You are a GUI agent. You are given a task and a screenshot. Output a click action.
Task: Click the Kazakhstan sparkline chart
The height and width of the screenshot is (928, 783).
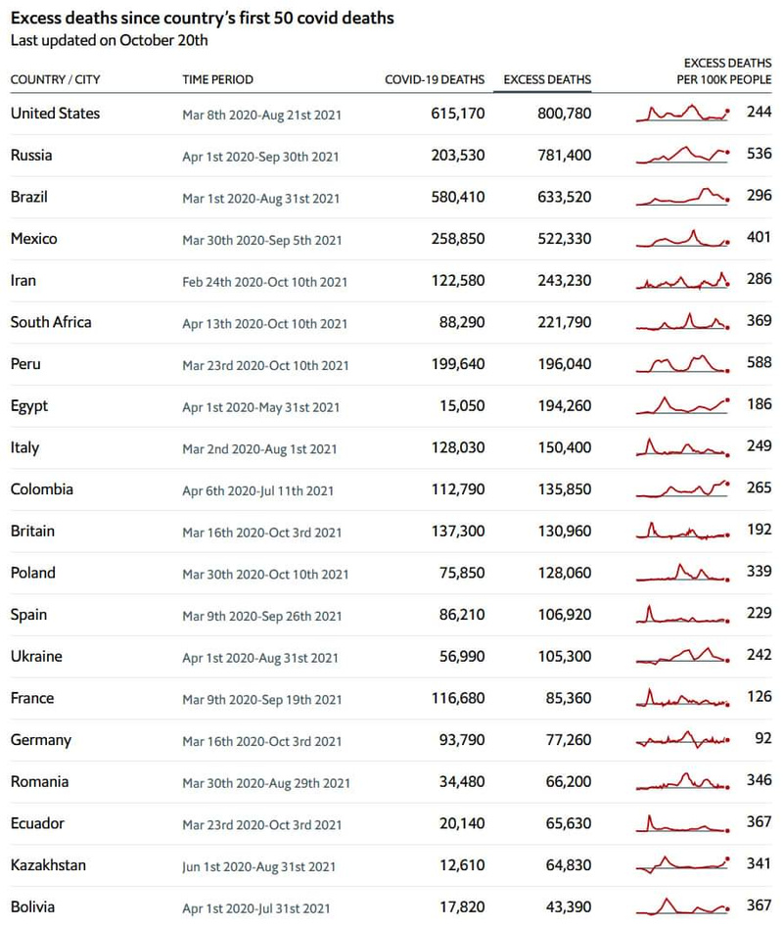pyautogui.click(x=682, y=865)
